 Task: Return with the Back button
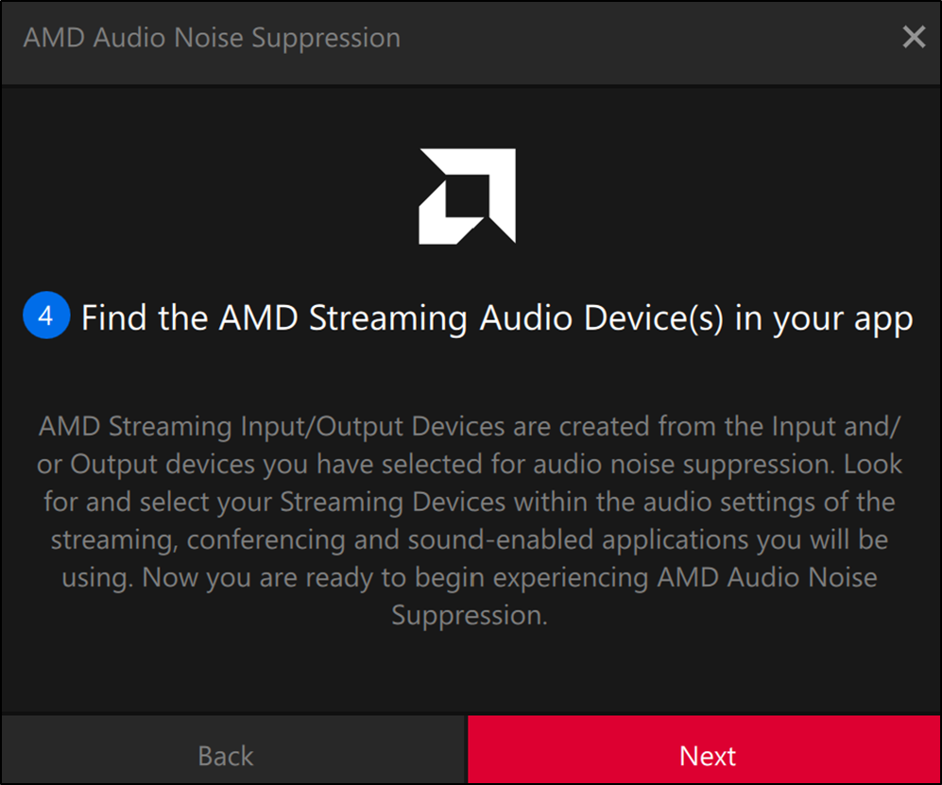(233, 749)
